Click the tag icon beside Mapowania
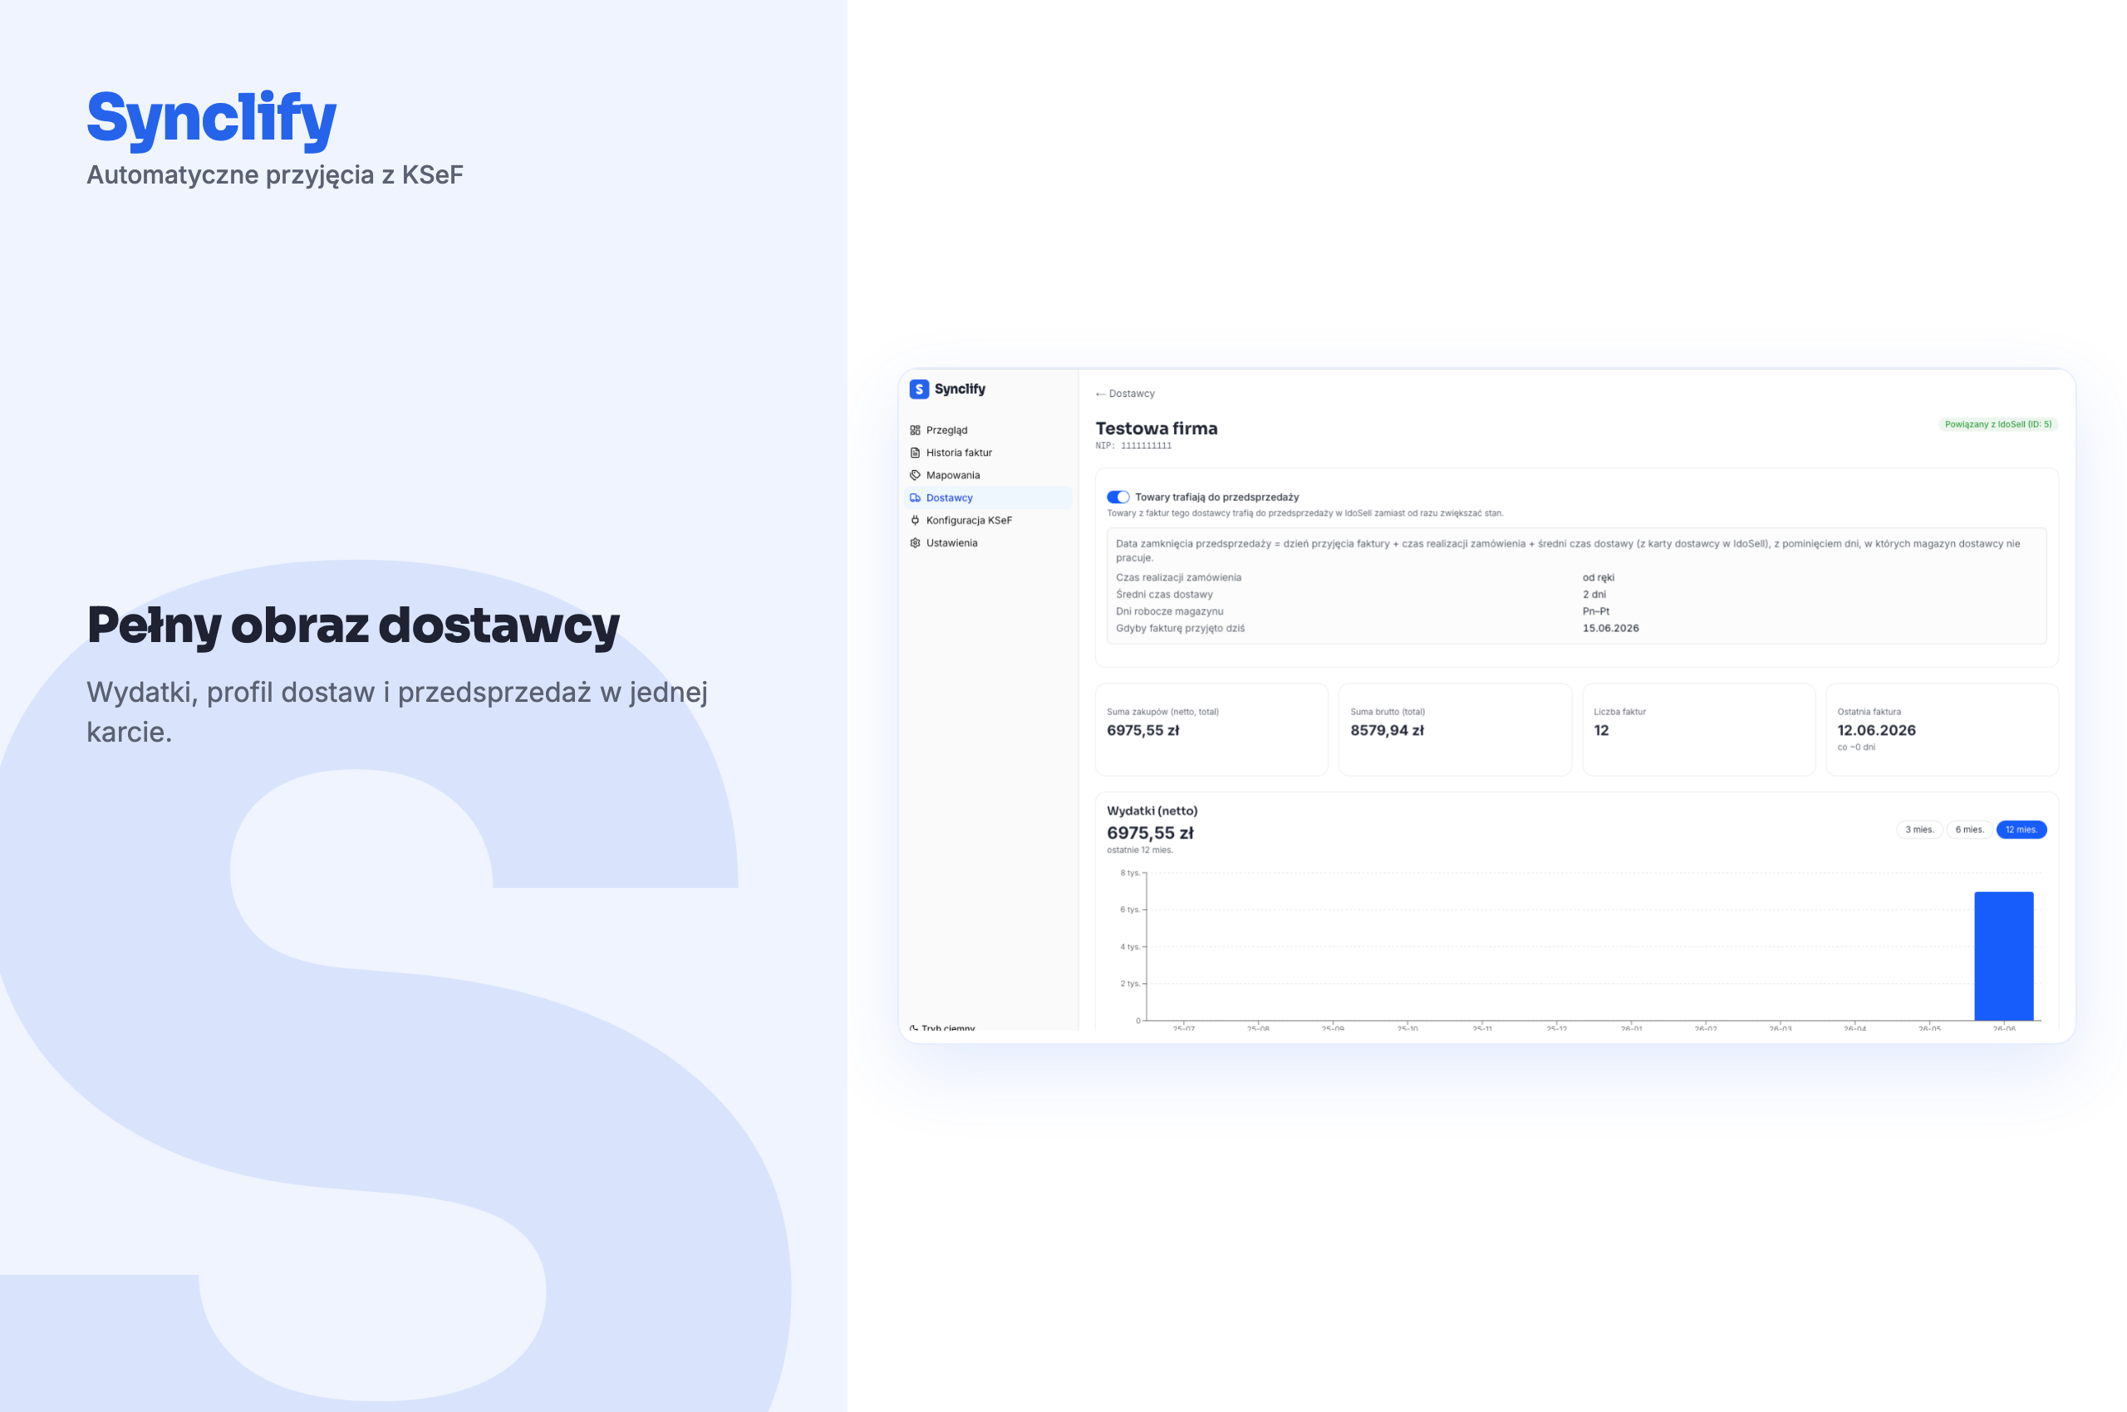Viewport: 2127px width, 1412px height. coord(916,475)
